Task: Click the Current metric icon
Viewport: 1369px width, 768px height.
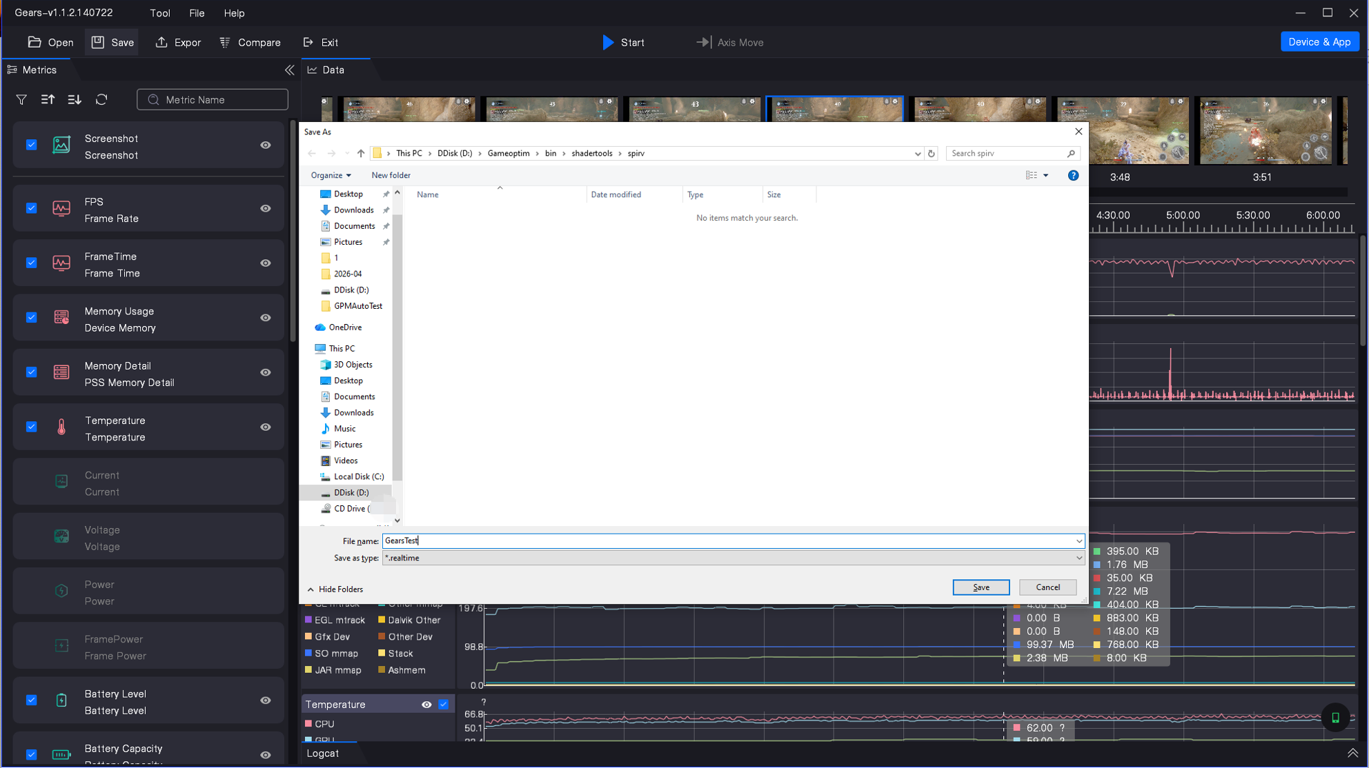Action: click(x=61, y=482)
